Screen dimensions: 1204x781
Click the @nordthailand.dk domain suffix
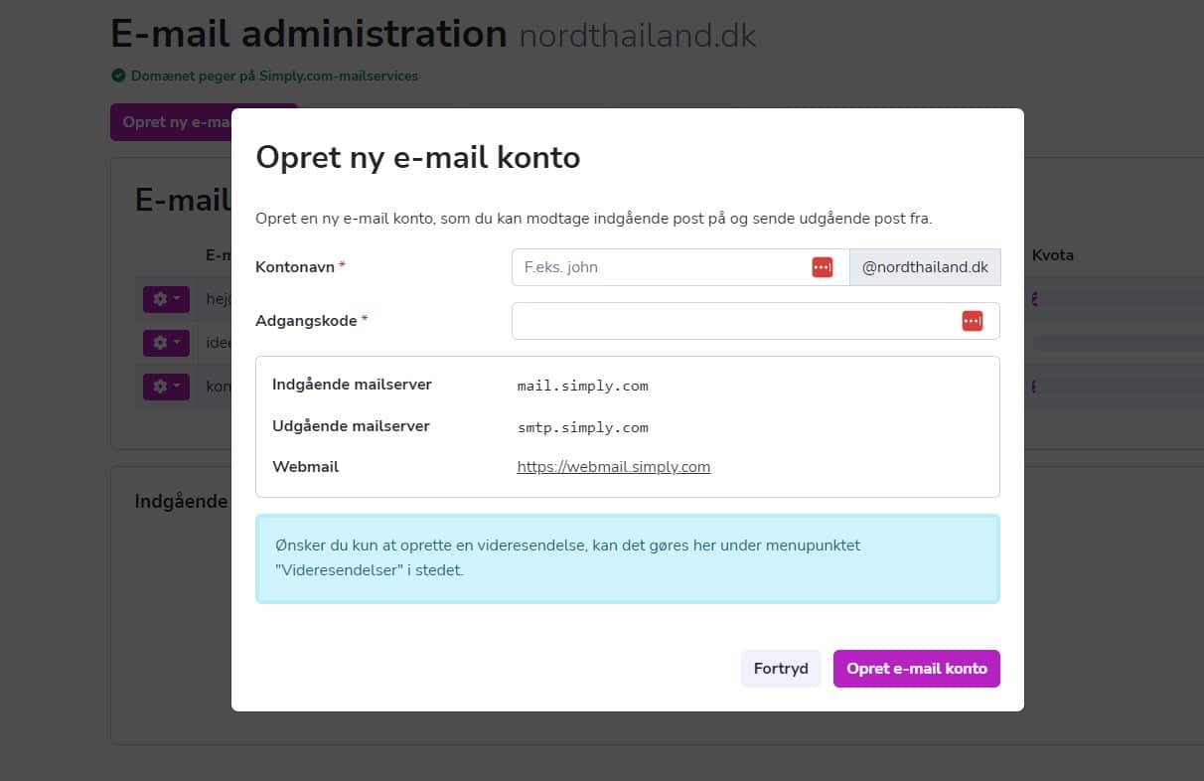coord(925,267)
